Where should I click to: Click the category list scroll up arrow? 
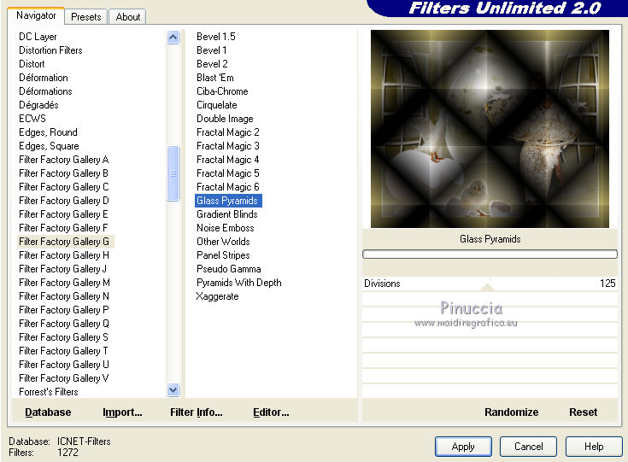click(173, 38)
